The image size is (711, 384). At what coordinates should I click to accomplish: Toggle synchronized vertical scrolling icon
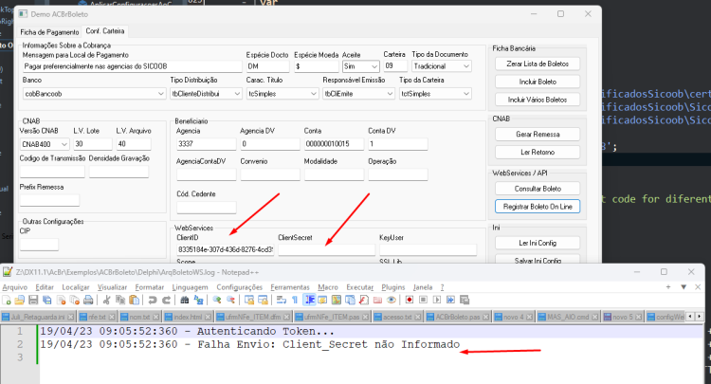[x=249, y=301]
